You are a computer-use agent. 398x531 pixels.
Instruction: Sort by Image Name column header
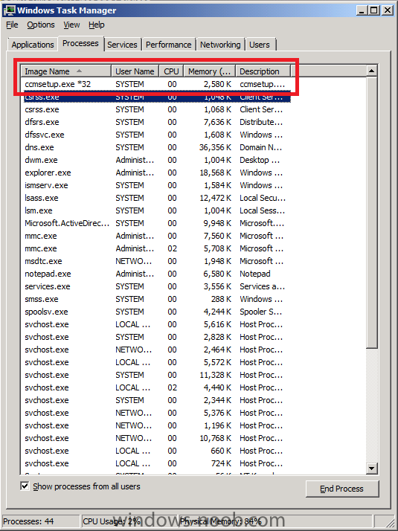tap(66, 71)
